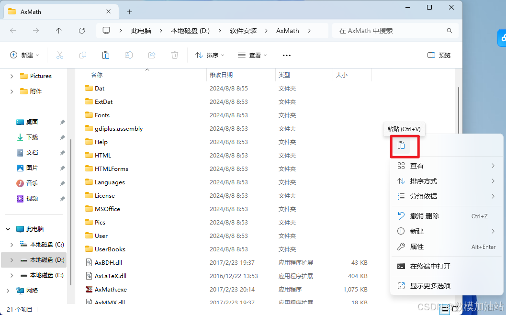Select the Dat folder

(x=100, y=89)
